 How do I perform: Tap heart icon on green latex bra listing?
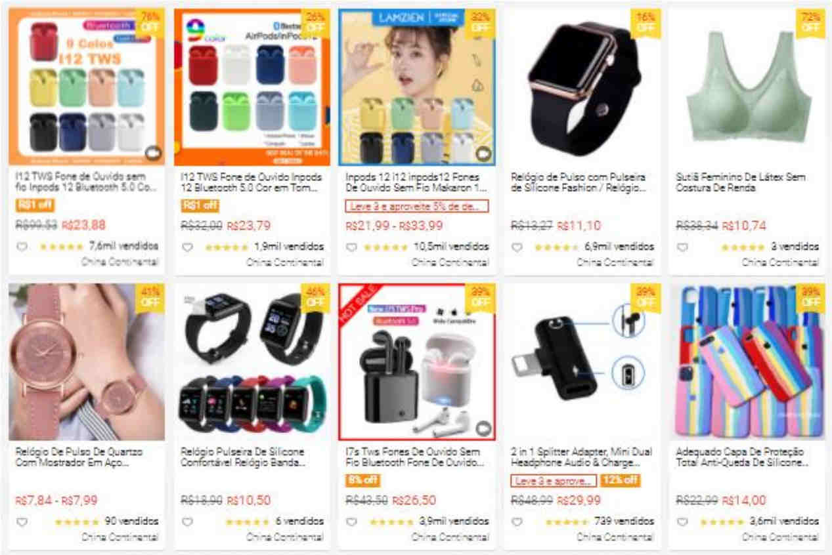pyautogui.click(x=682, y=247)
